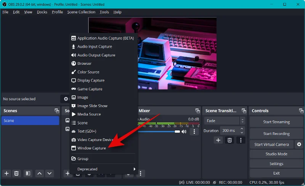Open the Audio Mixer bottom three-dot menu
Screen dimensions: 305x186
(140, 173)
